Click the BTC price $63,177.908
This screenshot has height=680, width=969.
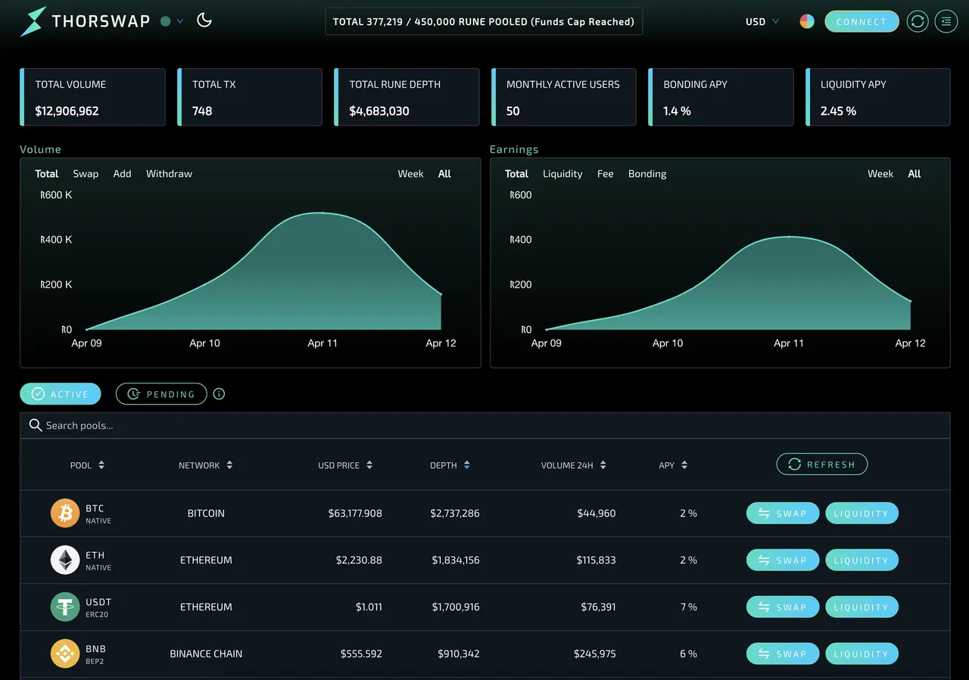pos(355,514)
